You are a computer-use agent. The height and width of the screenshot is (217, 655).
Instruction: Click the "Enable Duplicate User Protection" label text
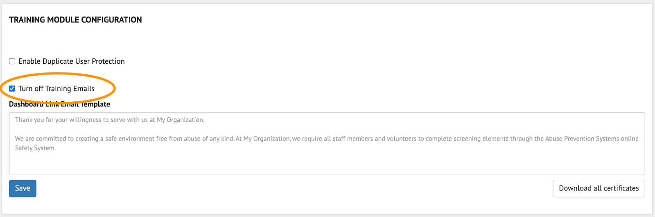71,61
